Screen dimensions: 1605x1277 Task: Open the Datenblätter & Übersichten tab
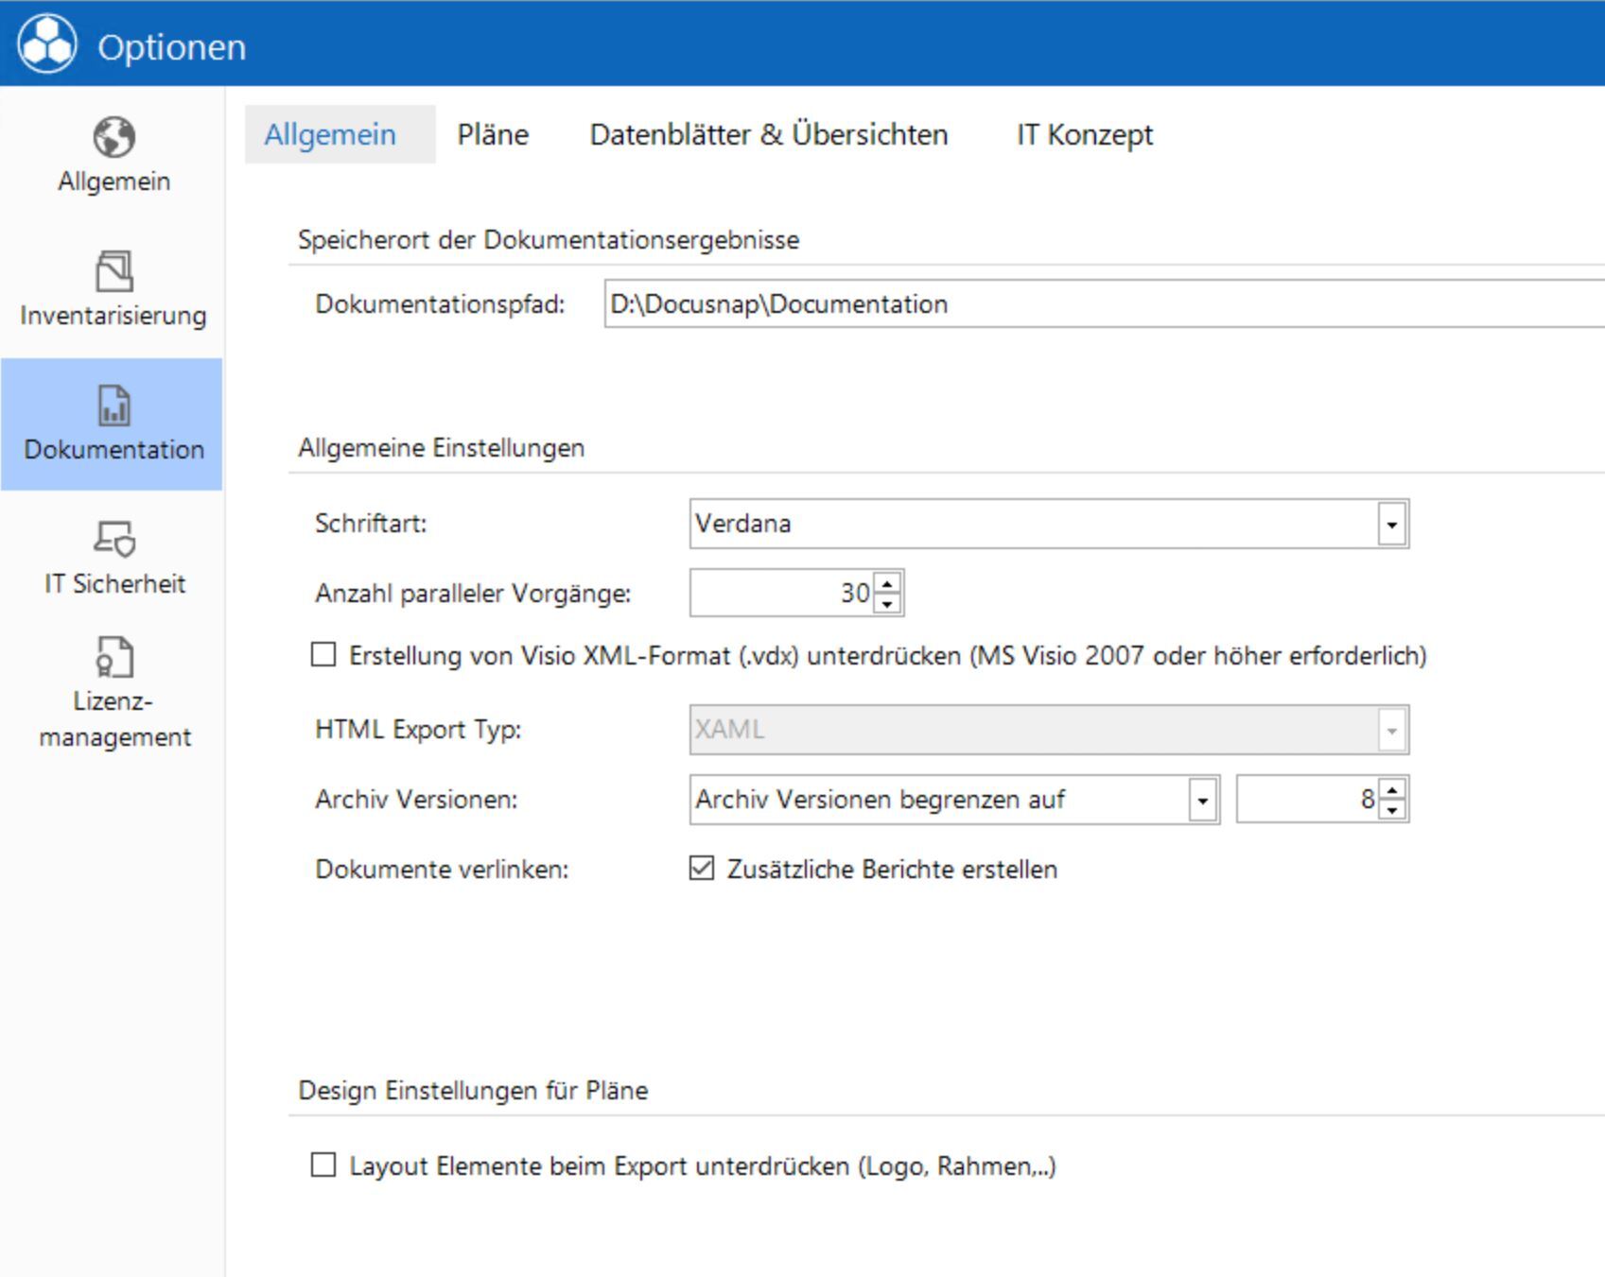tap(769, 134)
